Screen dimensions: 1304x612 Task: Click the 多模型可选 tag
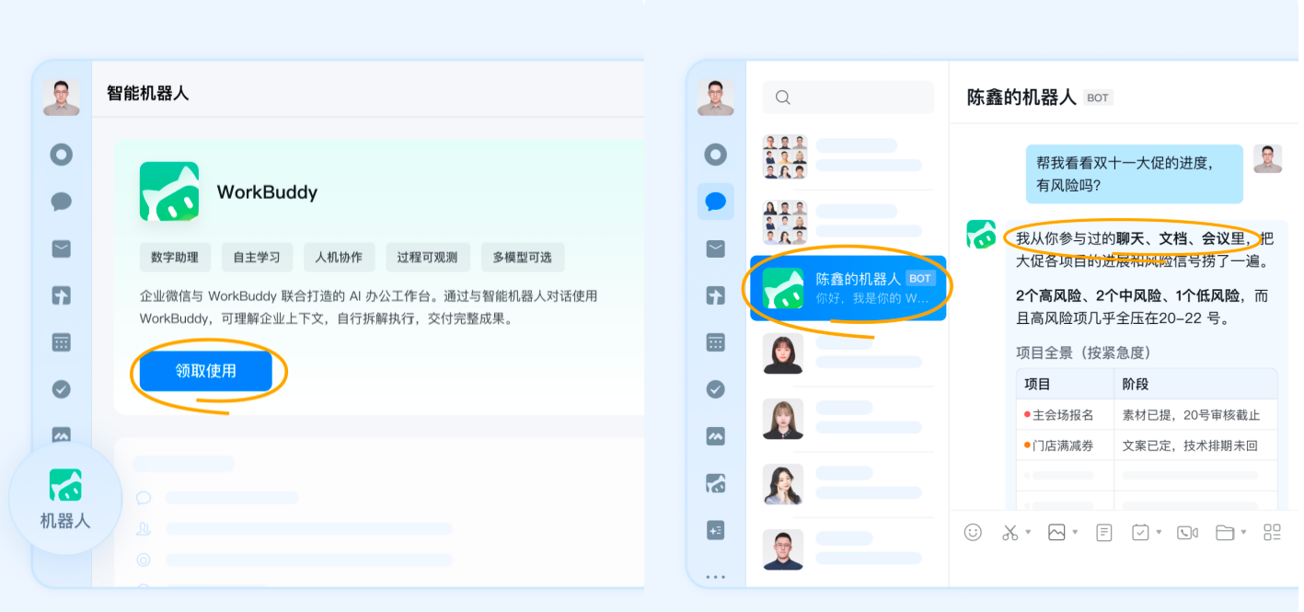pyautogui.click(x=522, y=257)
